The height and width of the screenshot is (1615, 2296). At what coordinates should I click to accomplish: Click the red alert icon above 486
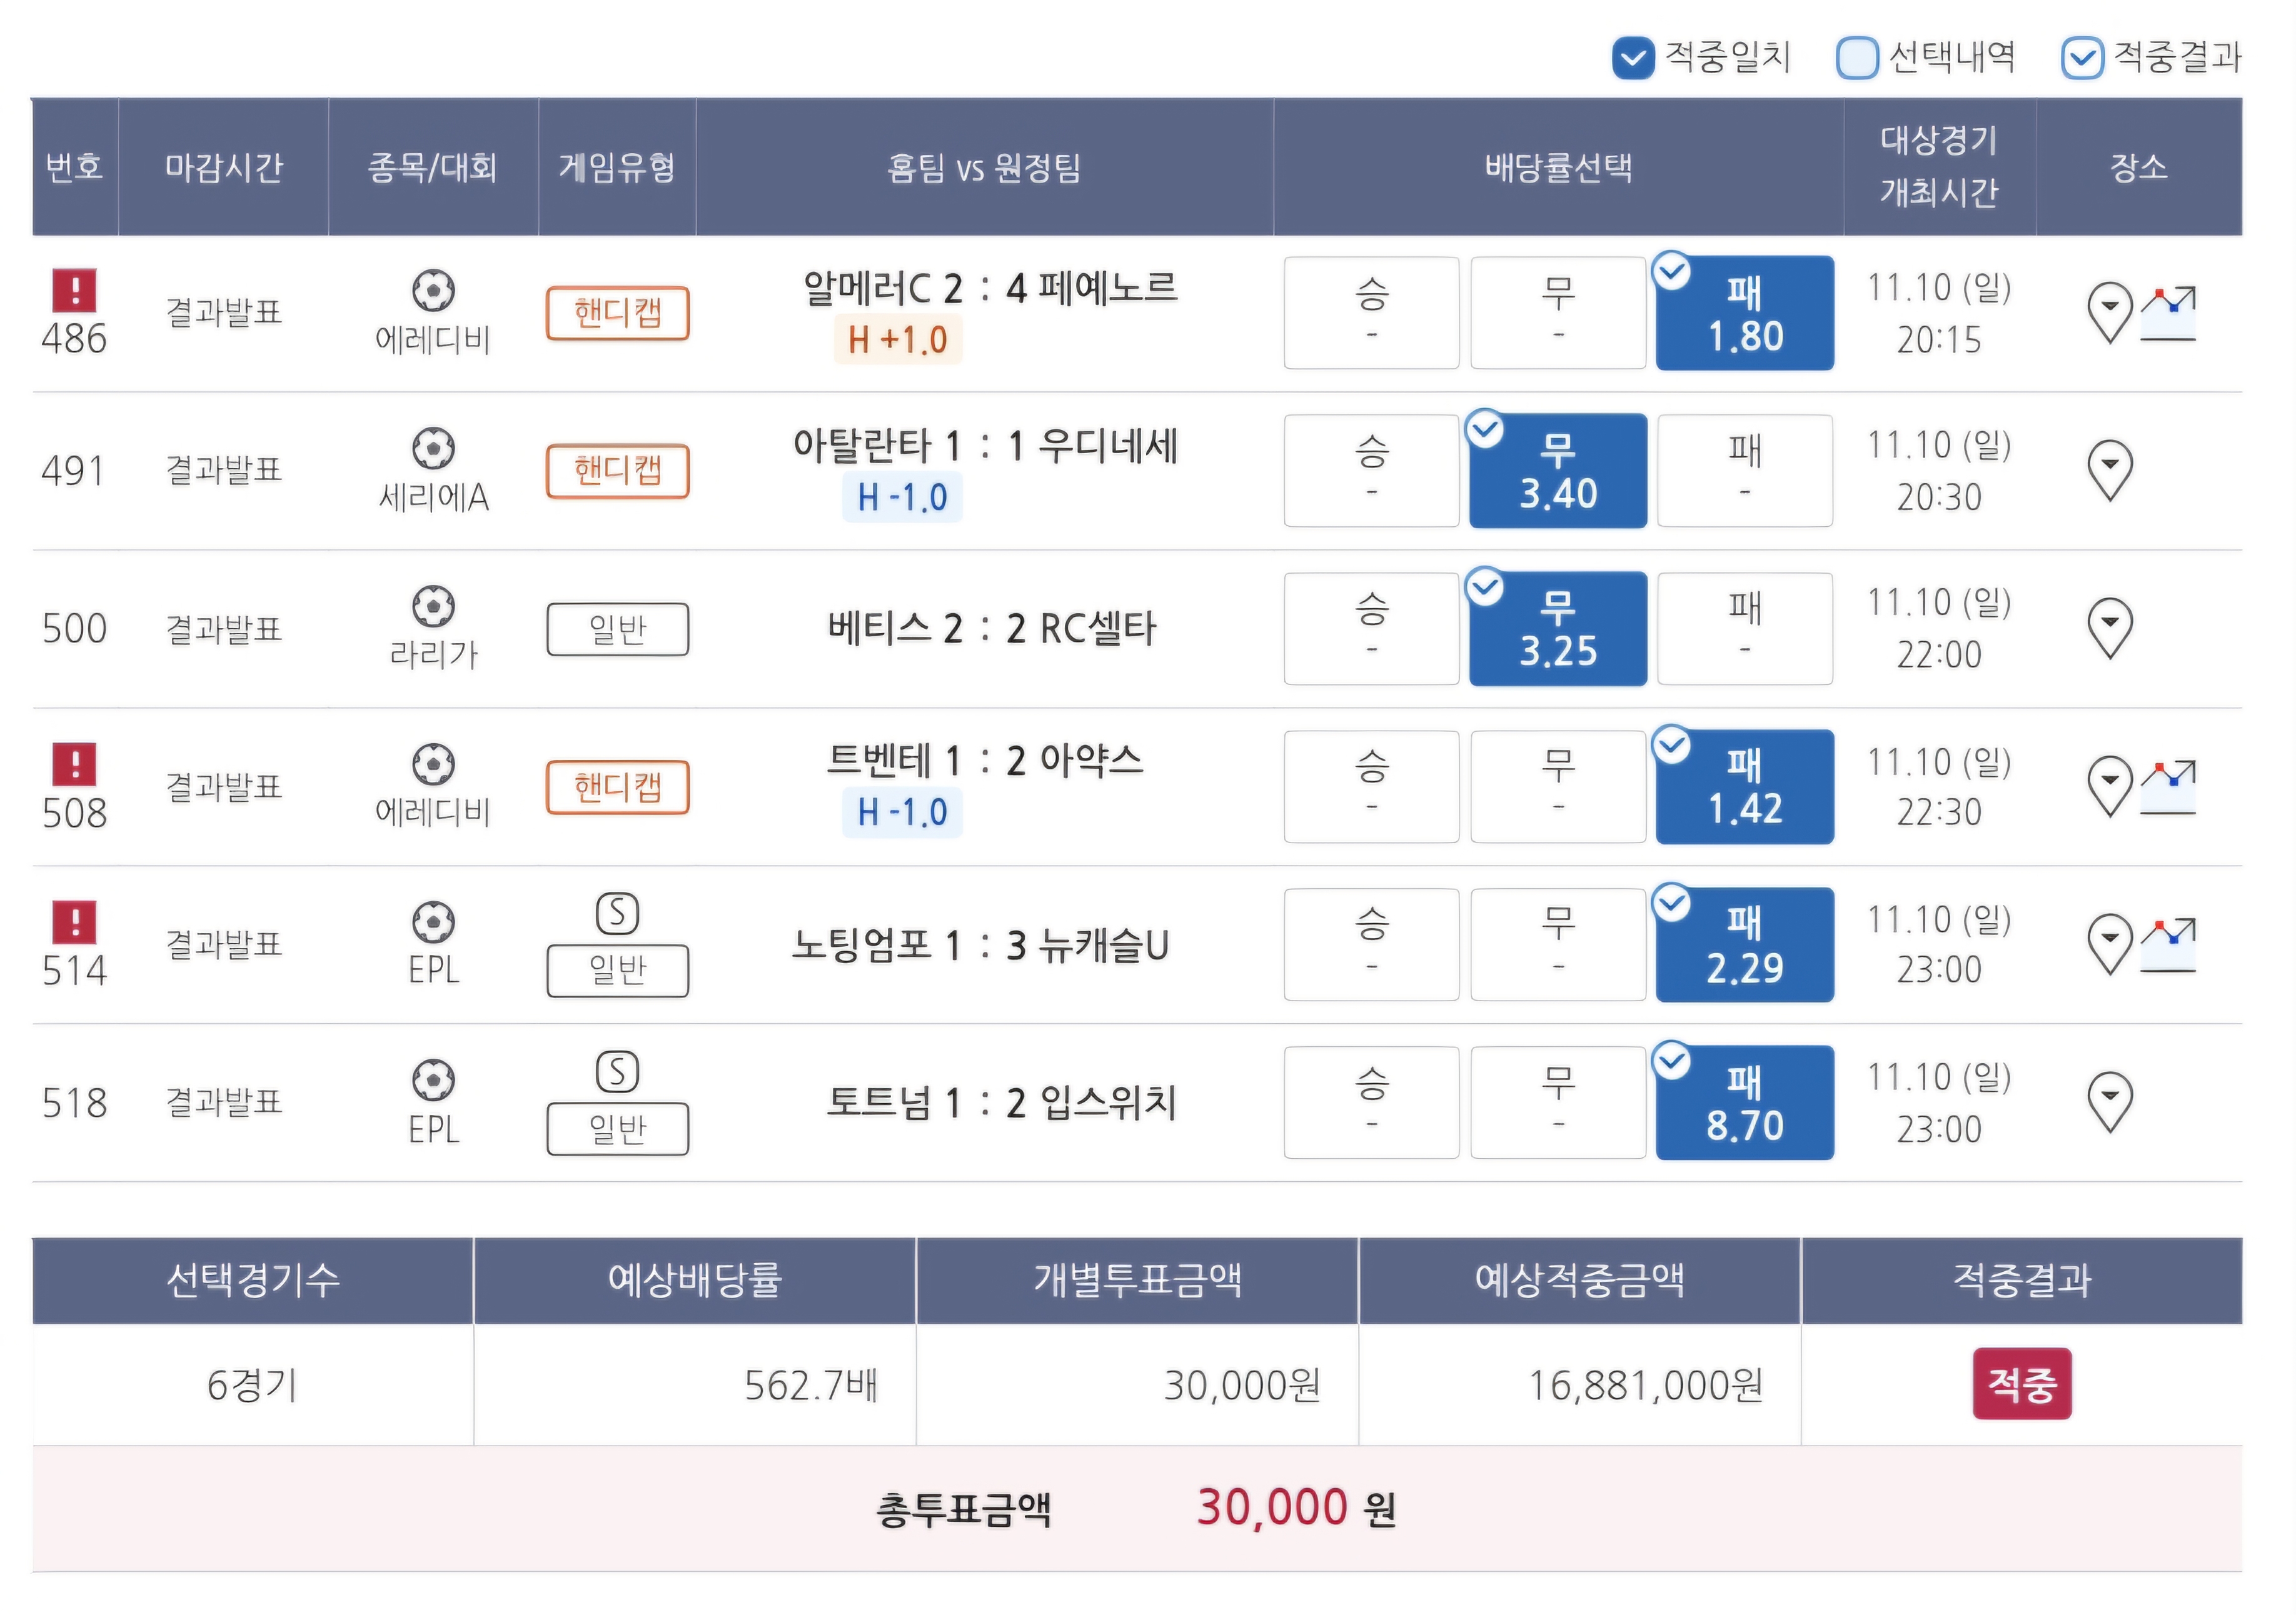[74, 291]
